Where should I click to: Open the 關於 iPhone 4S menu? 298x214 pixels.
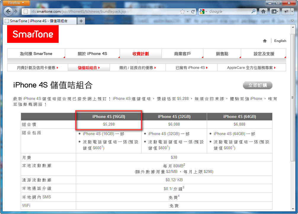pyautogui.click(x=92, y=54)
